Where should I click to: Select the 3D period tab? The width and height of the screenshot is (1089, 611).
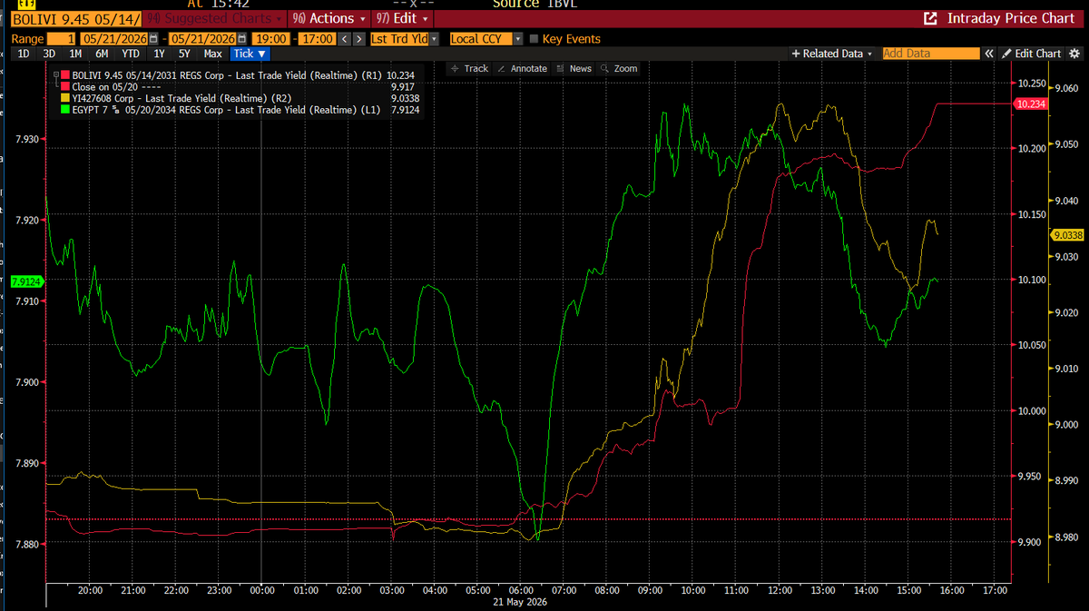49,54
